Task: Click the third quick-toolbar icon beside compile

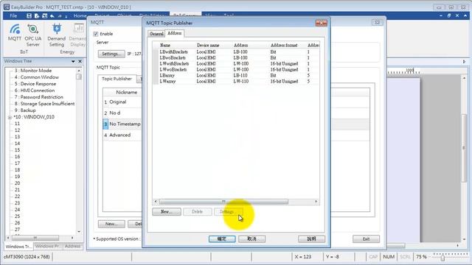Action: click(44, 15)
